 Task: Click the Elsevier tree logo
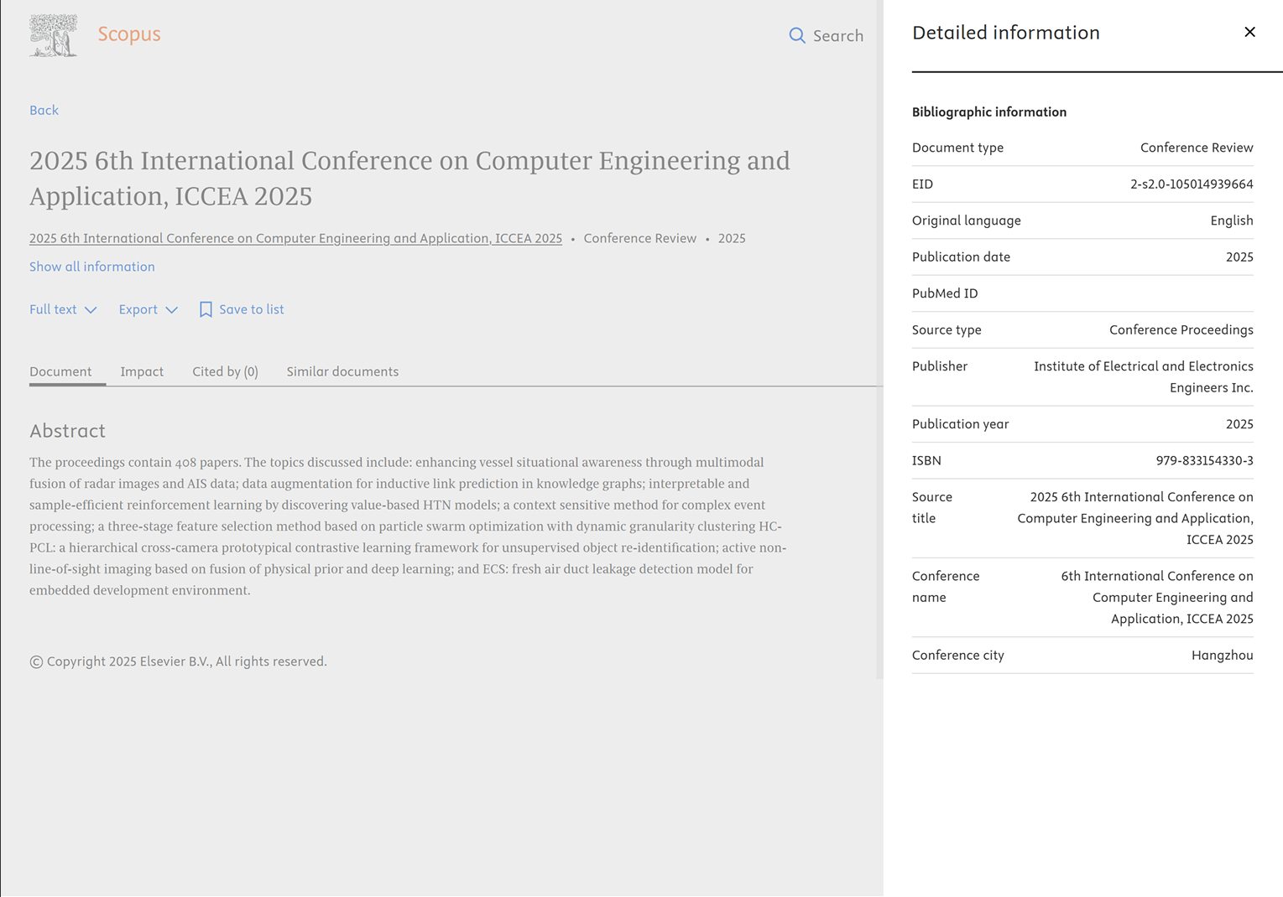53,35
